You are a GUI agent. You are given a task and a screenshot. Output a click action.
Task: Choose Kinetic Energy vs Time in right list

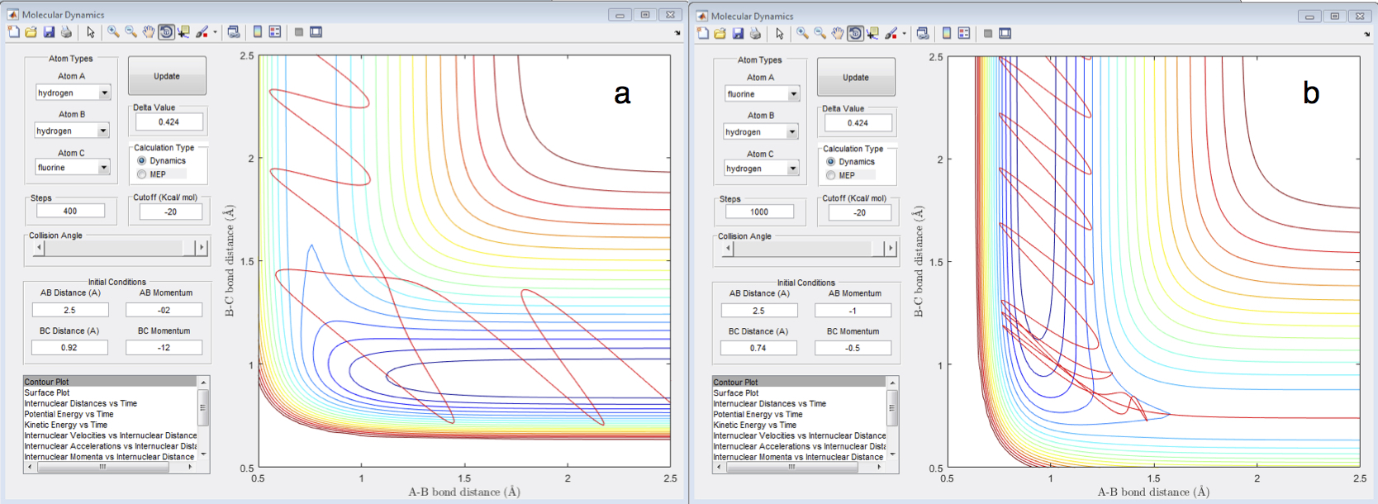(754, 426)
